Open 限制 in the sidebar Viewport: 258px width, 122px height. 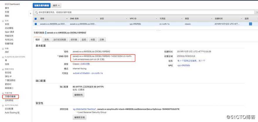click(x=7, y=16)
